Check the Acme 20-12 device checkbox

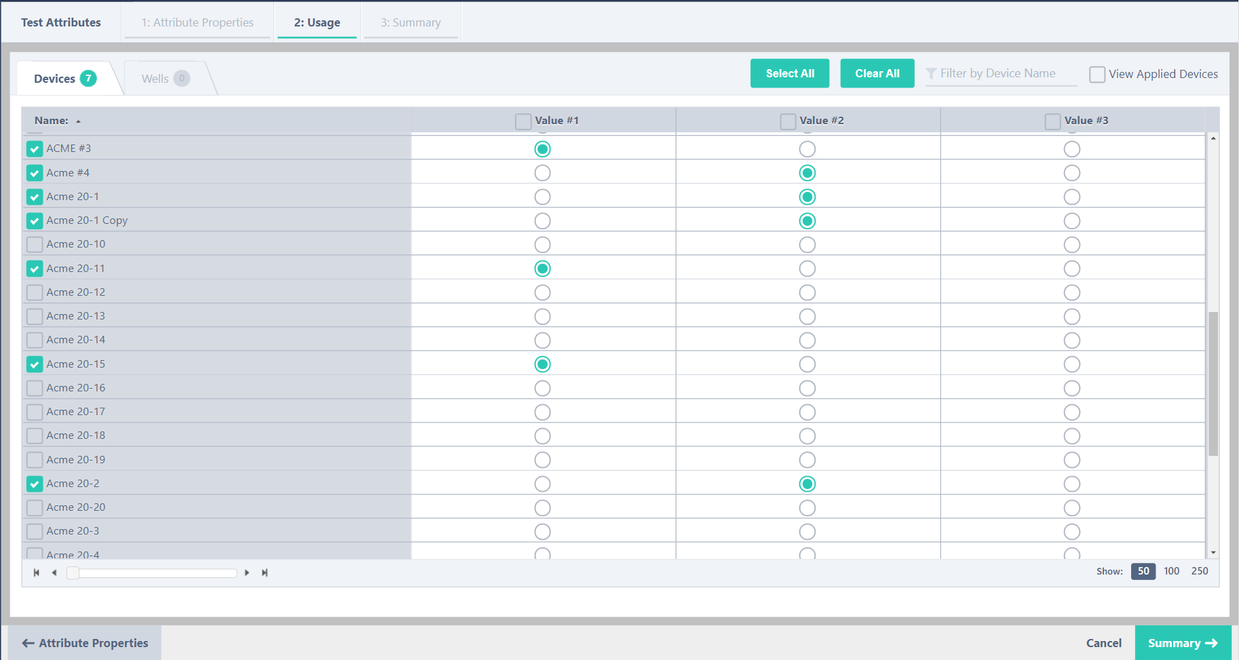click(x=35, y=292)
